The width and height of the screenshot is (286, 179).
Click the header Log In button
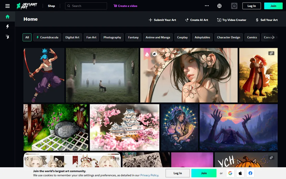click(x=251, y=6)
